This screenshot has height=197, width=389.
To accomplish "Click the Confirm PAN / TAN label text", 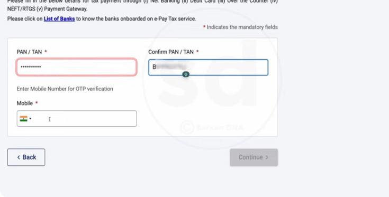I will 171,52.
